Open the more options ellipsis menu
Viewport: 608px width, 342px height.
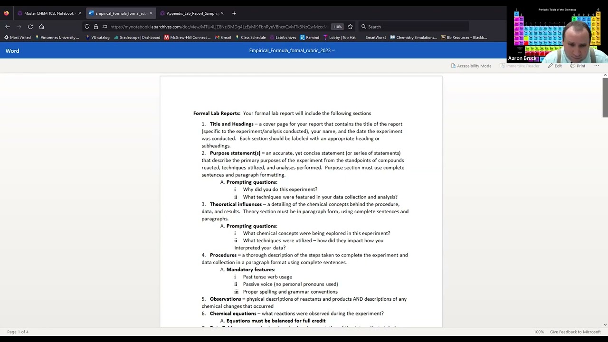pyautogui.click(x=597, y=66)
